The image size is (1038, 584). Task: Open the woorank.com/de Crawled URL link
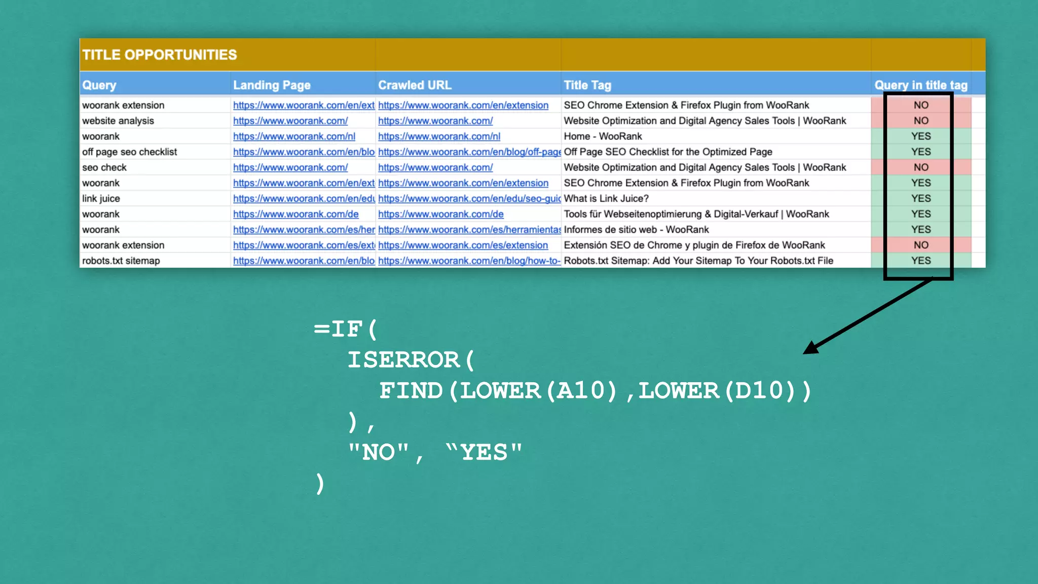[441, 214]
